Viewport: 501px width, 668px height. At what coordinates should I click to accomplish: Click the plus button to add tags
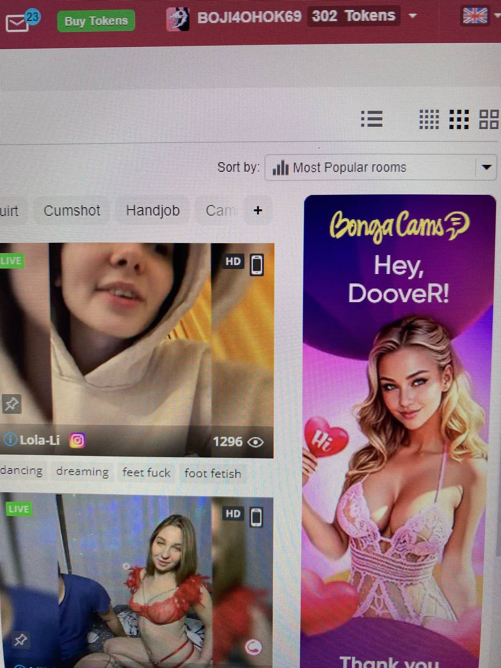click(258, 210)
